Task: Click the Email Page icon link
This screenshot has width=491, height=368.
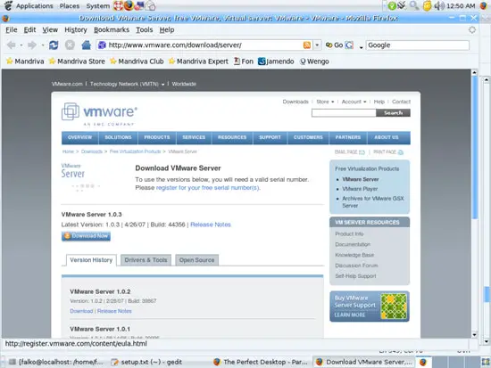Action: pyautogui.click(x=350, y=152)
